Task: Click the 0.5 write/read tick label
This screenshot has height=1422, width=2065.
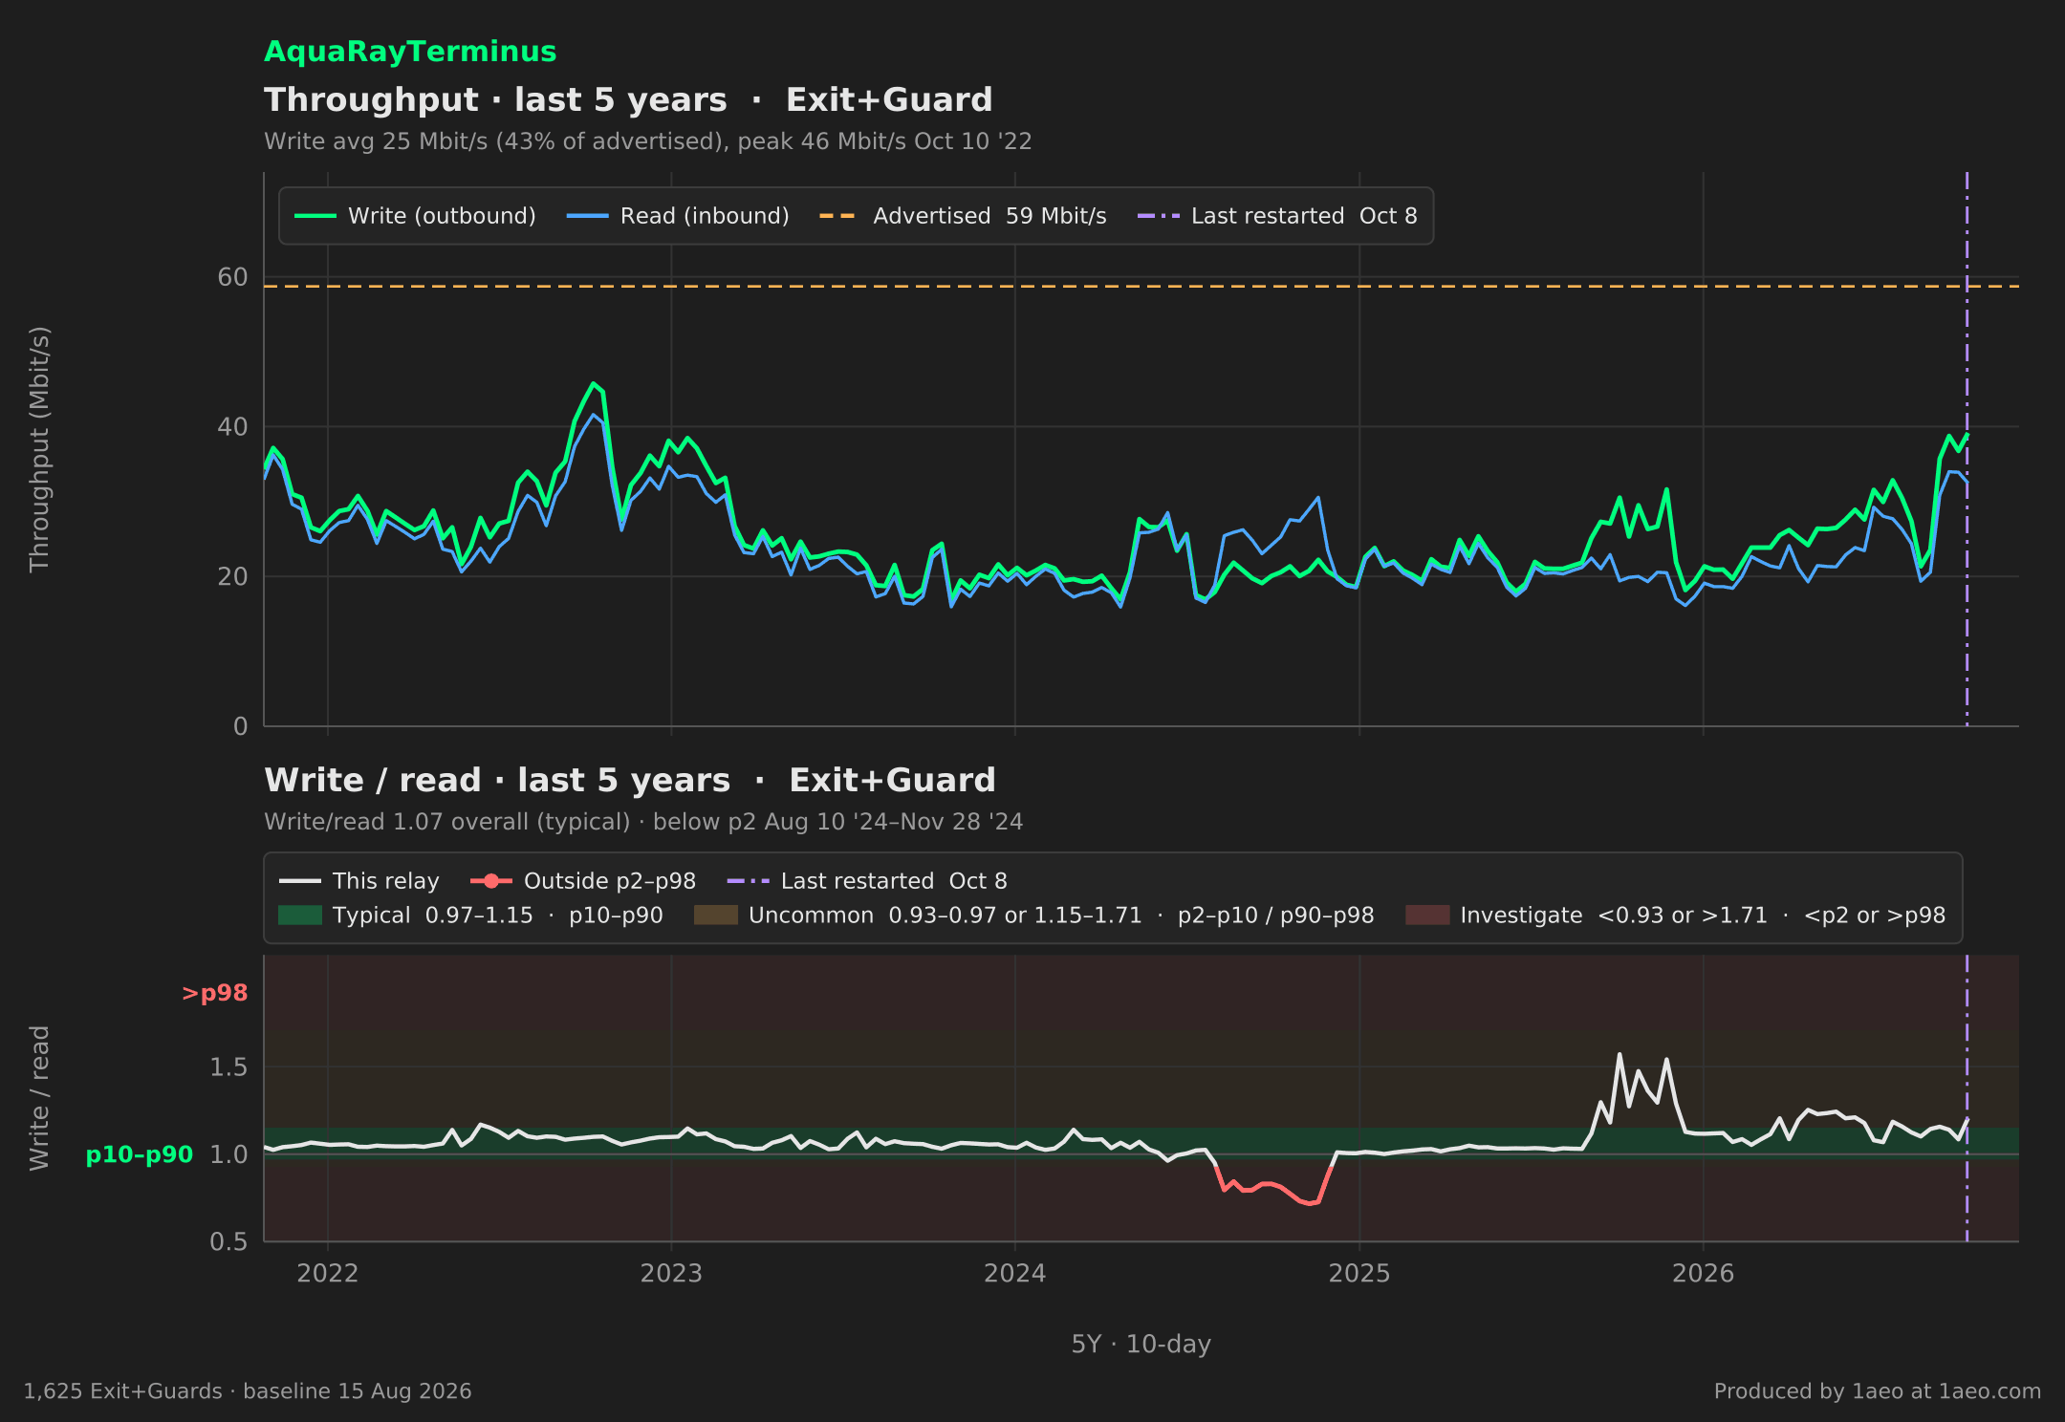Action: pyautogui.click(x=228, y=1241)
